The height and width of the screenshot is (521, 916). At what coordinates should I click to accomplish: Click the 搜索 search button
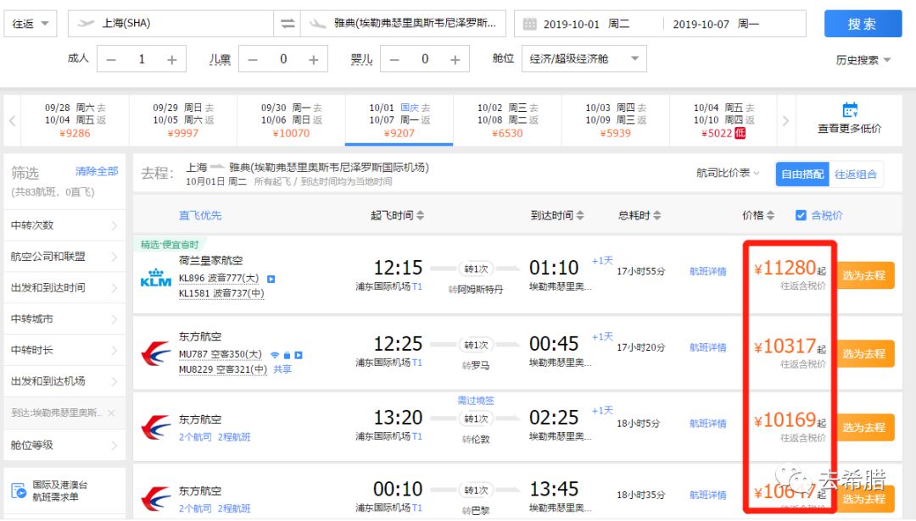(x=863, y=25)
